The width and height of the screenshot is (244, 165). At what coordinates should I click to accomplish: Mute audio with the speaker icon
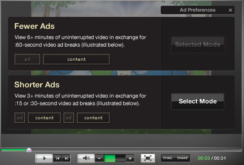[86, 158]
